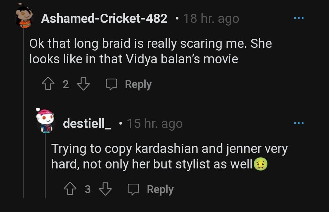Click the nauseated emoji in destiell_'s comment
Screen dimensions: 329x212
[x=260, y=164]
